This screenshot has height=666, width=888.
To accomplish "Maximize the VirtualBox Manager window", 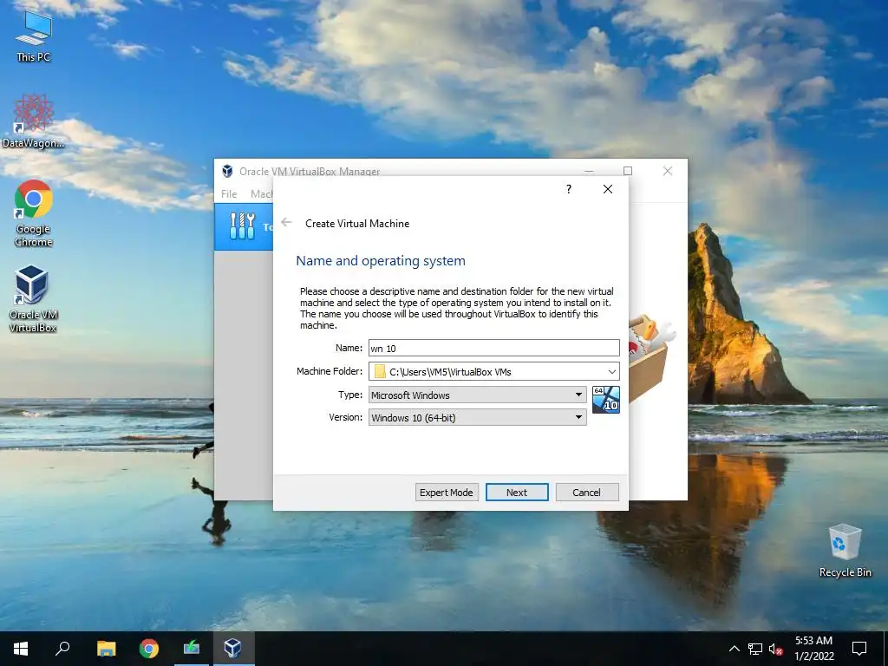I will coord(628,171).
